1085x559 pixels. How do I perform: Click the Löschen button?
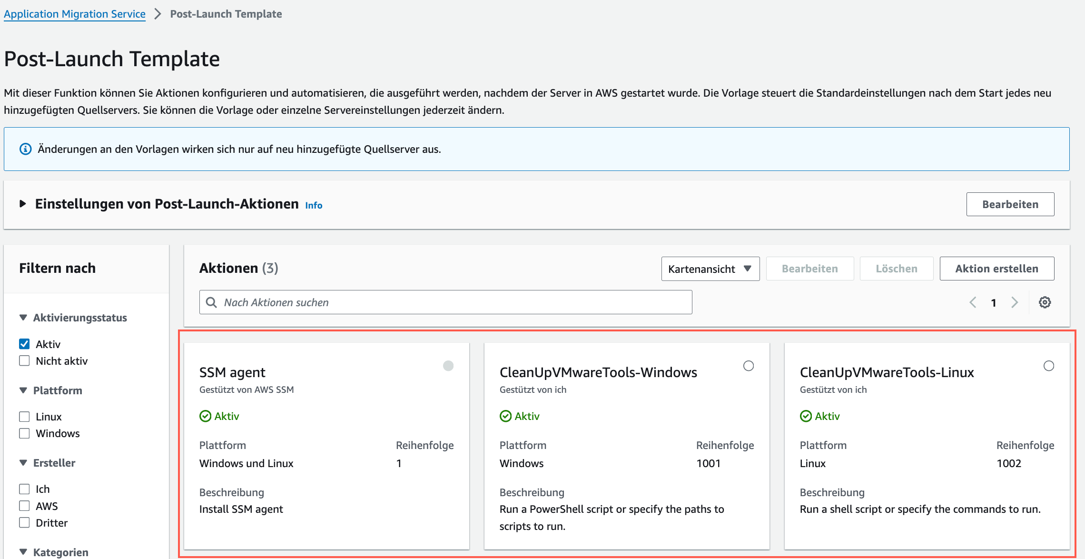point(897,269)
